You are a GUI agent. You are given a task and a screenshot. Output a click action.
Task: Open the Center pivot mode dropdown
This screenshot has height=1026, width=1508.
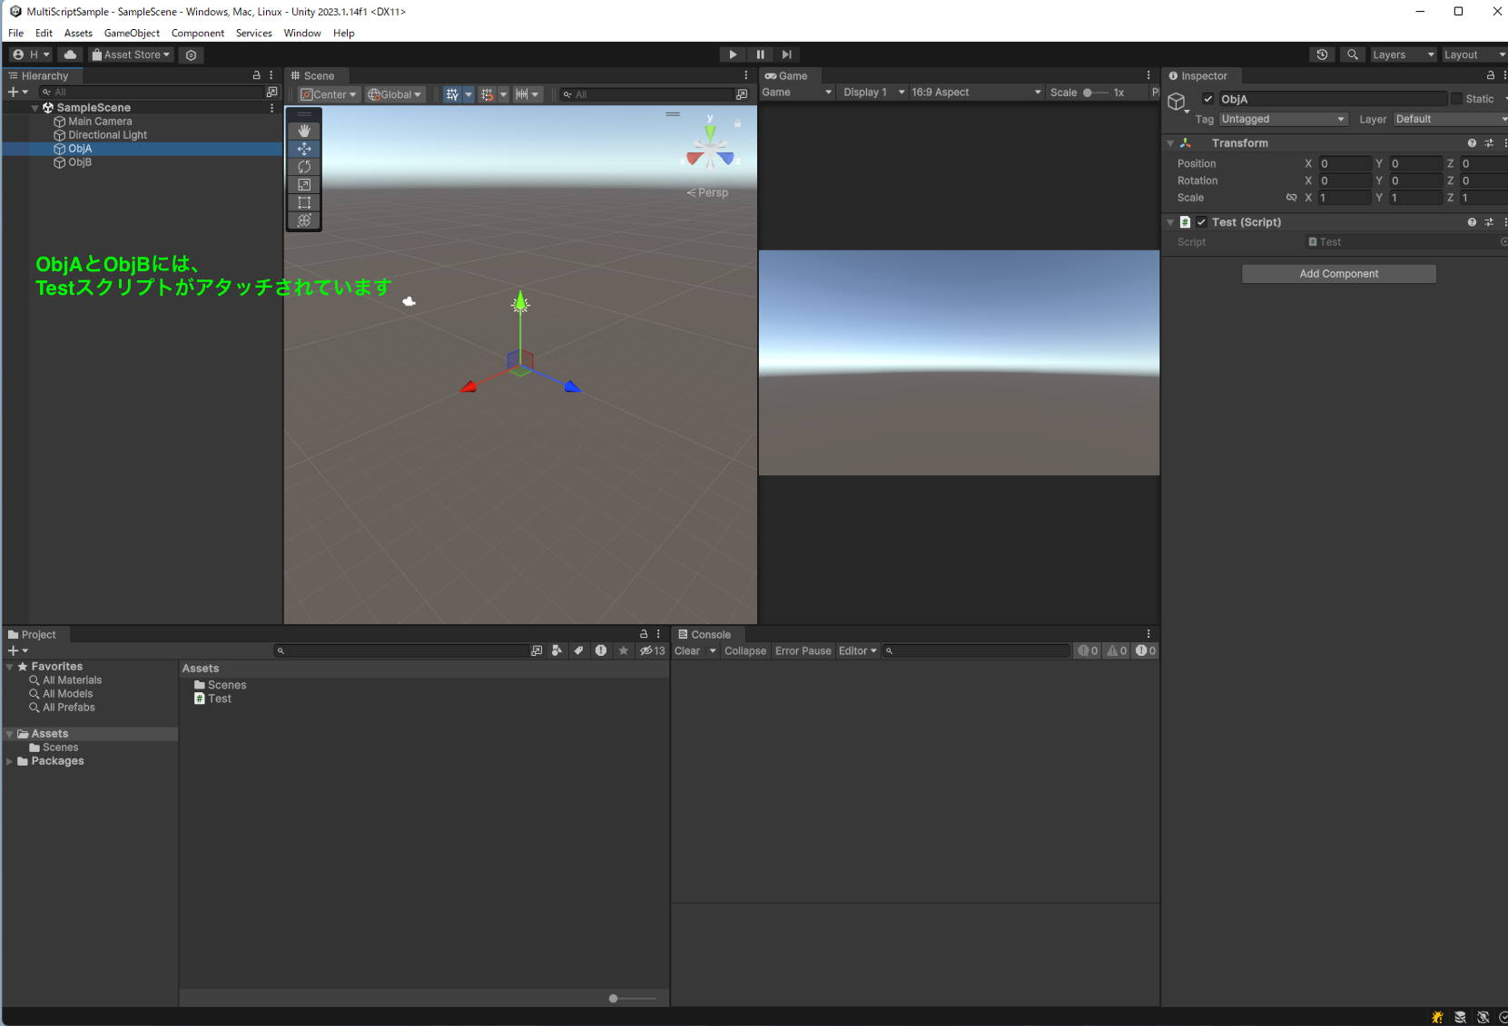(329, 94)
